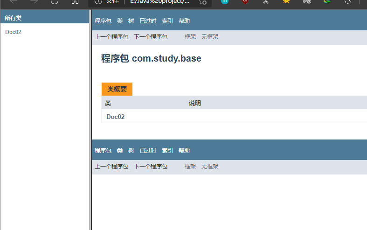Open 树 hierarchy from the top navigation bar
The width and height of the screenshot is (367, 230).
(x=131, y=21)
